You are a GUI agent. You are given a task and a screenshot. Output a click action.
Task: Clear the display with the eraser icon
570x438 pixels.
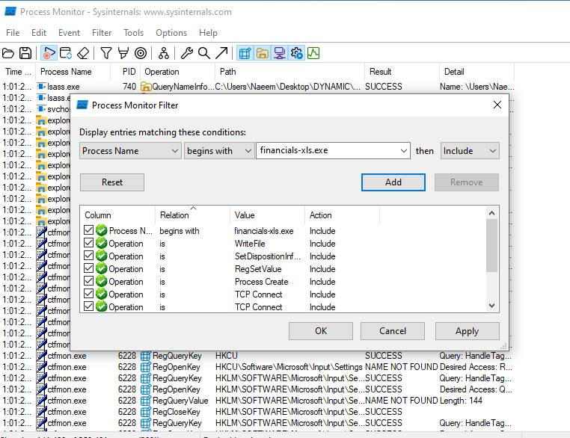coord(83,53)
